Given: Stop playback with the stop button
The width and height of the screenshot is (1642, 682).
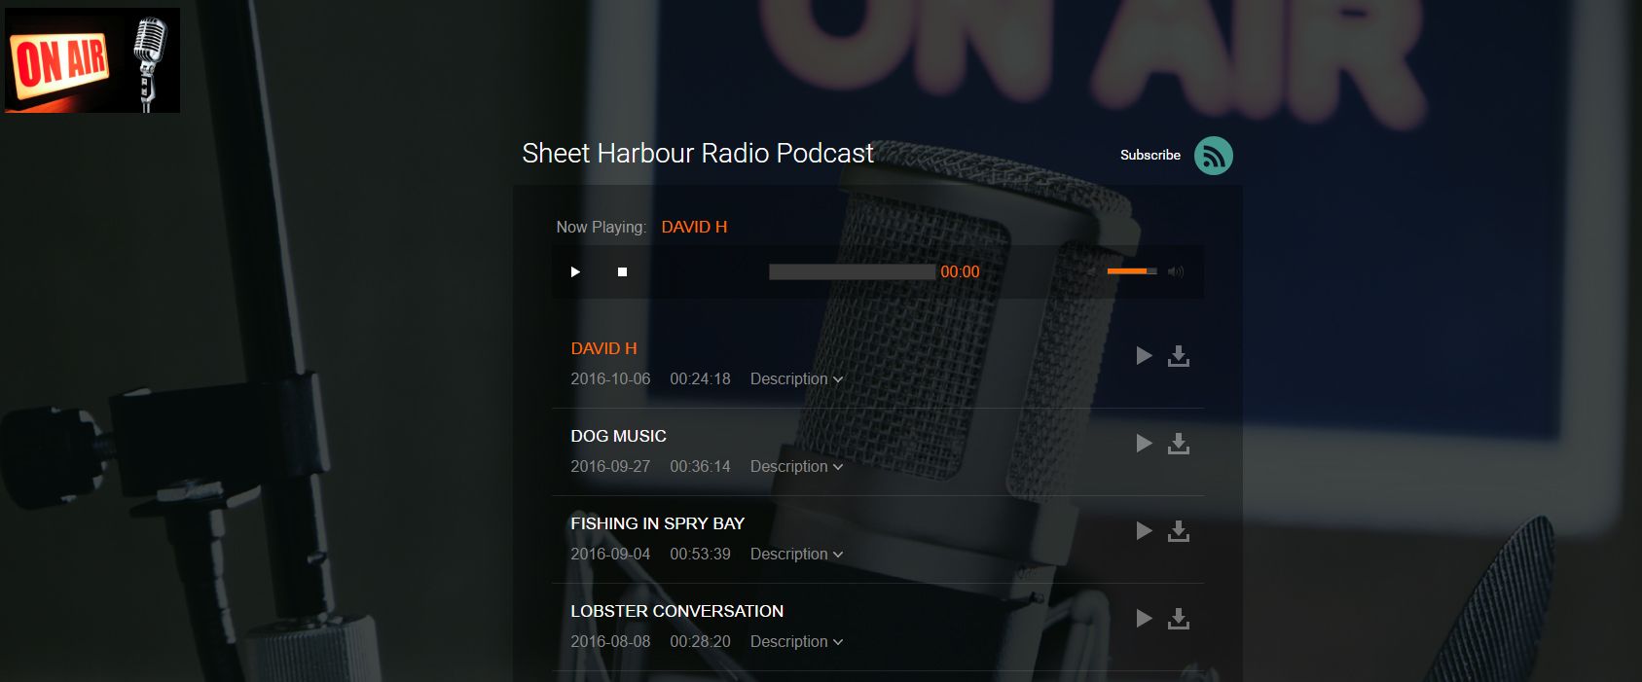Looking at the screenshot, I should (x=622, y=271).
